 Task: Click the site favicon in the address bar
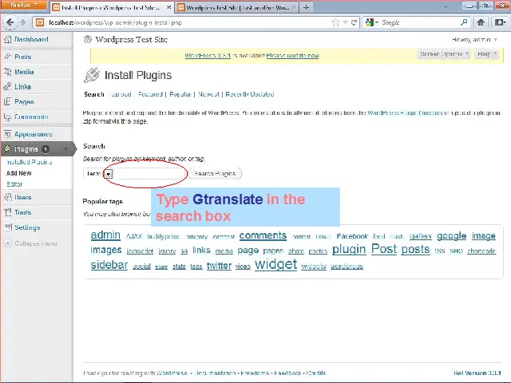tap(40, 22)
